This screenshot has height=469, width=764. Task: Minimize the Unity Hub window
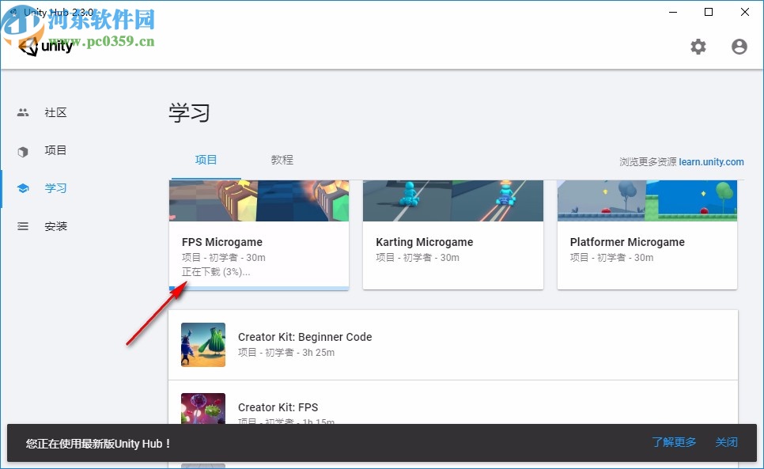(673, 12)
